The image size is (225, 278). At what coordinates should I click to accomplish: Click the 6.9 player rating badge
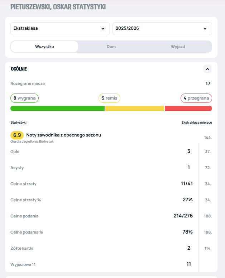coord(17,135)
